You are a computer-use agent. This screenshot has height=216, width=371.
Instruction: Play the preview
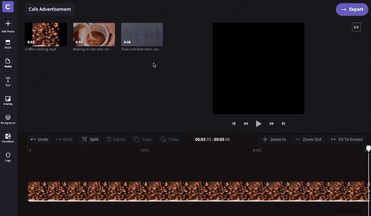point(258,123)
